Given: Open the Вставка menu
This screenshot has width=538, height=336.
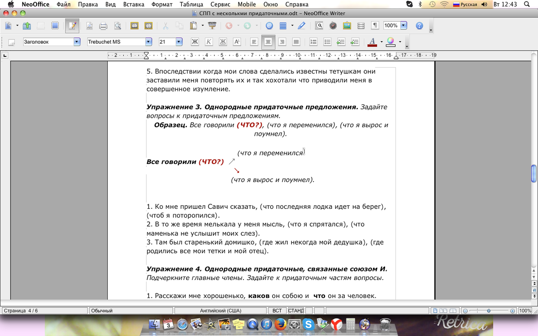Looking at the screenshot, I should point(134,4).
